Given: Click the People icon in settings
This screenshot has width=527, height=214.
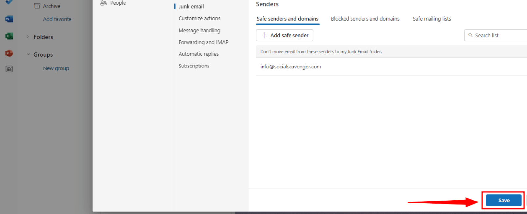Looking at the screenshot, I should [103, 3].
